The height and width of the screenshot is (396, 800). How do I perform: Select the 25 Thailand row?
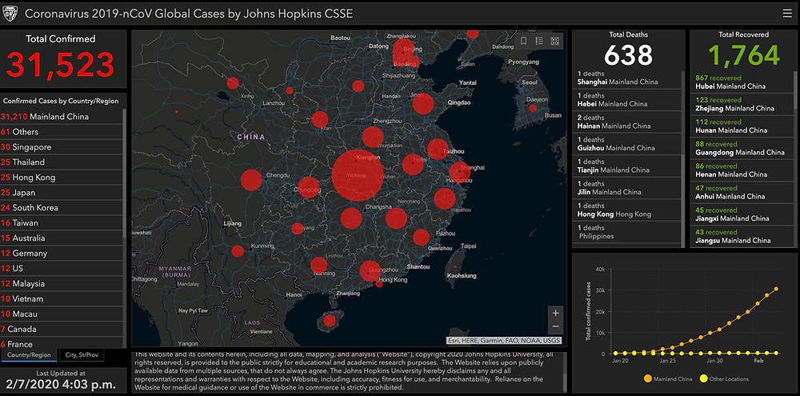click(62, 162)
